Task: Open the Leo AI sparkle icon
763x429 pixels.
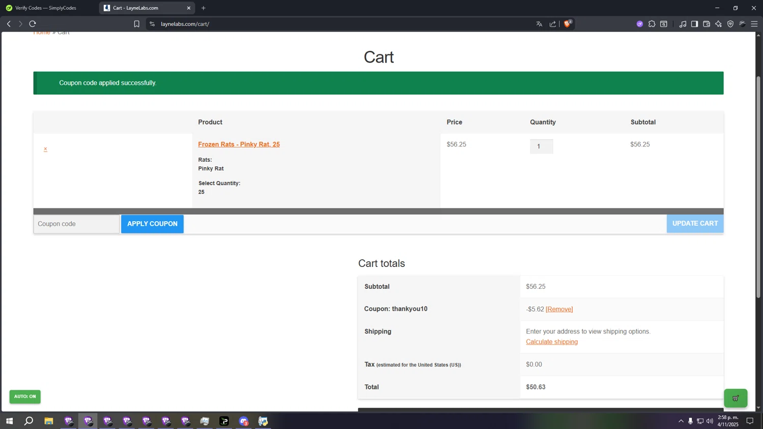Action: 718,24
